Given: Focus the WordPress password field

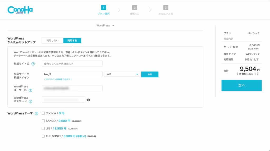Looking at the screenshot, I should pos(64,100).
